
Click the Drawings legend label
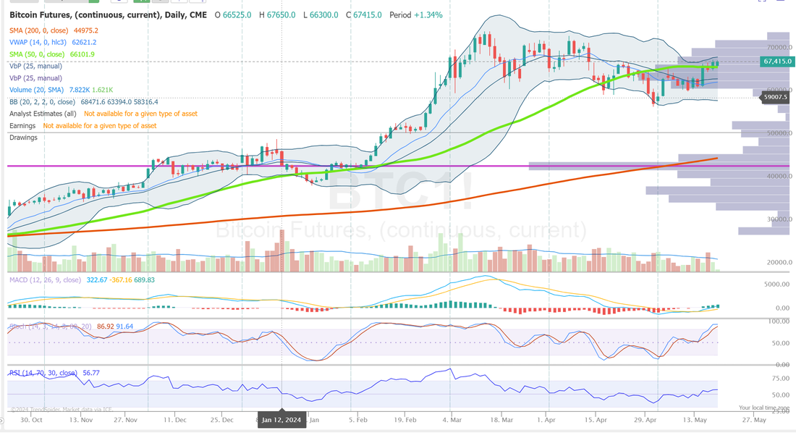point(23,138)
